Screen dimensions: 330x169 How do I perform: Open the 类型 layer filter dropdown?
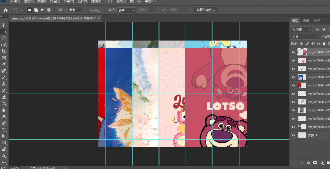click(x=301, y=29)
